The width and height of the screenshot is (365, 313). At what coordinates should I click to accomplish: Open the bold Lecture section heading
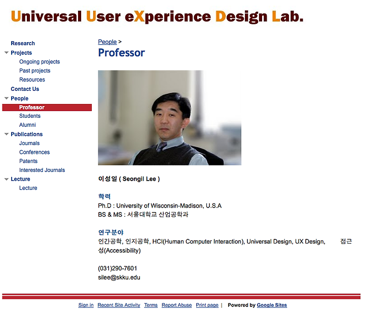20,179
